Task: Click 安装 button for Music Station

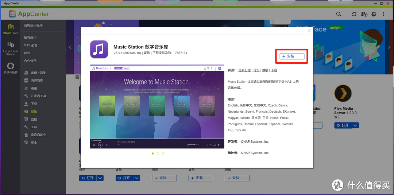Action: pyautogui.click(x=292, y=56)
